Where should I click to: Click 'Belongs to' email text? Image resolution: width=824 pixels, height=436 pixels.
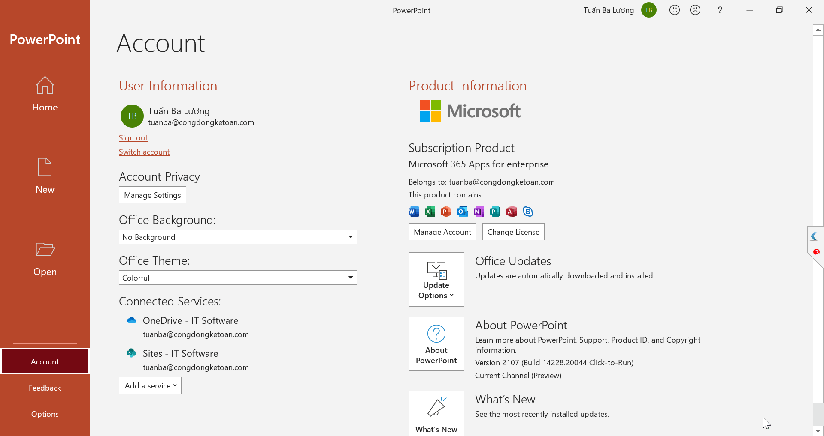point(482,182)
